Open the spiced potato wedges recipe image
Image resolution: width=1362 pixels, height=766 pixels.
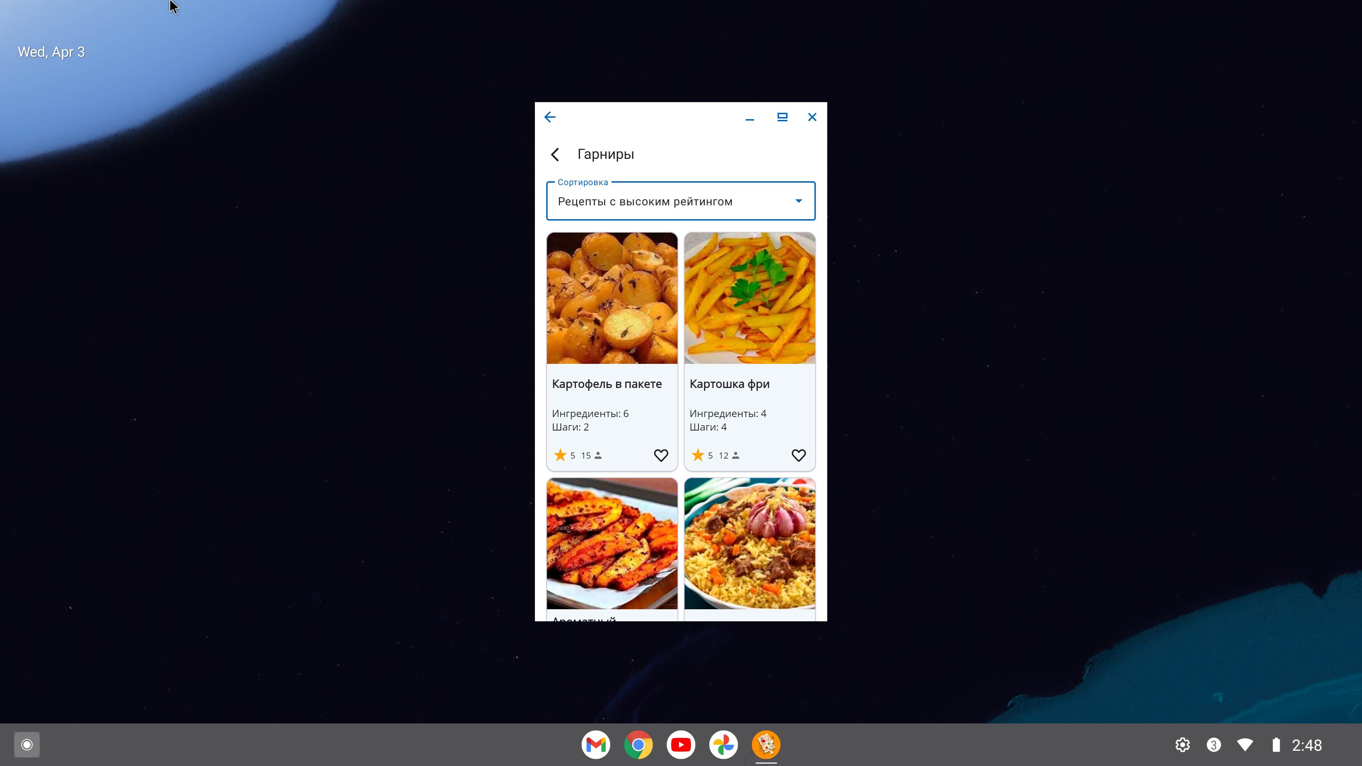coord(612,543)
